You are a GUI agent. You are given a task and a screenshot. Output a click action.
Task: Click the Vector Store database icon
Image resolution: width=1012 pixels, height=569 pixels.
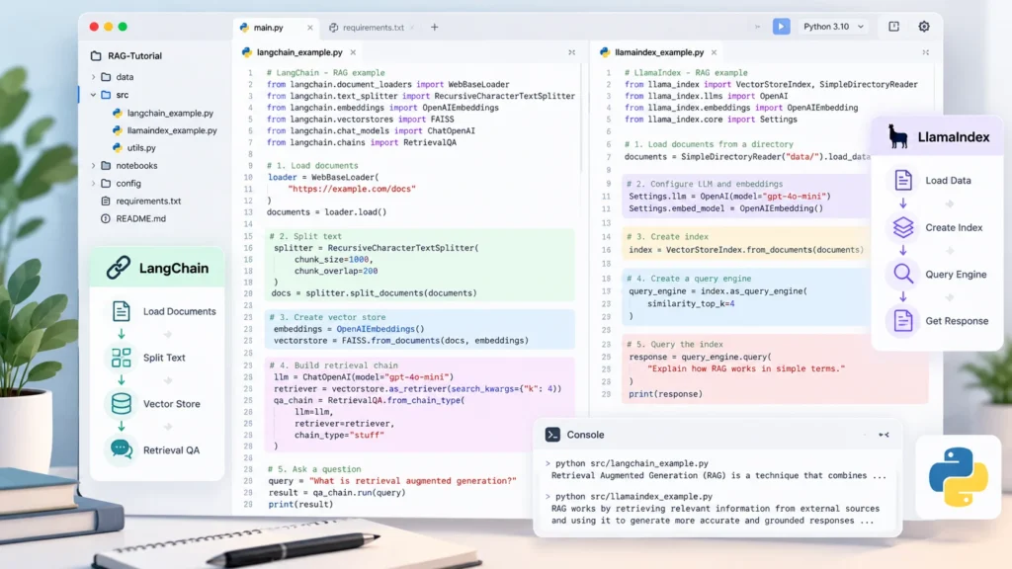(x=121, y=404)
